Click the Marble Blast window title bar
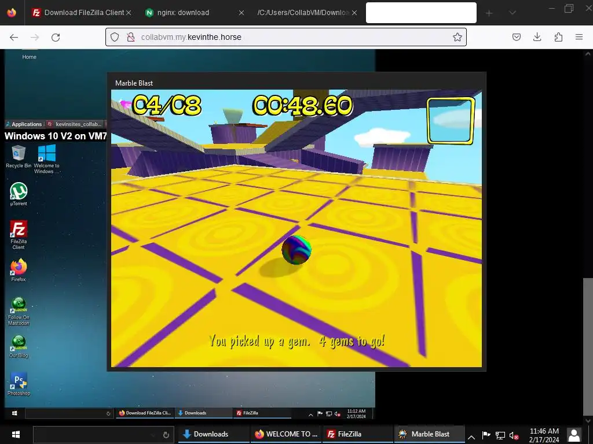The width and height of the screenshot is (593, 444). click(296, 83)
